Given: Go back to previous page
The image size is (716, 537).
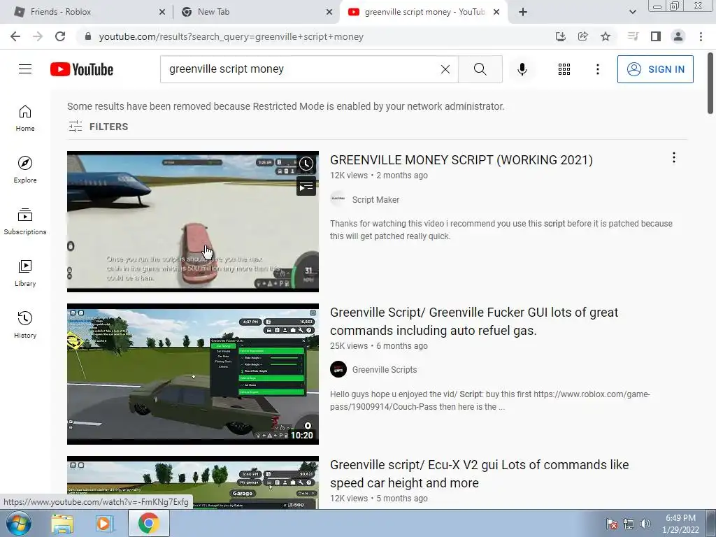Looking at the screenshot, I should tap(15, 36).
